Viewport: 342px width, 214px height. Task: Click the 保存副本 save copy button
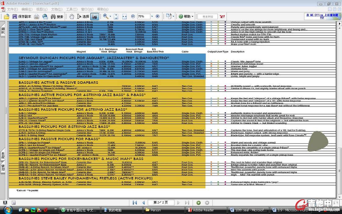22,17
